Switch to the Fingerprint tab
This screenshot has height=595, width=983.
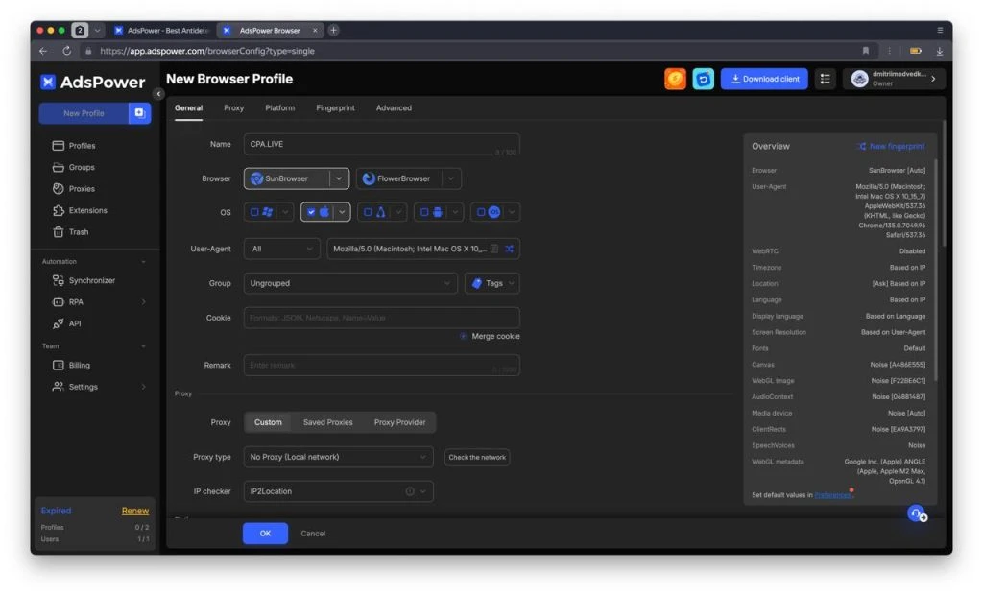pos(335,107)
